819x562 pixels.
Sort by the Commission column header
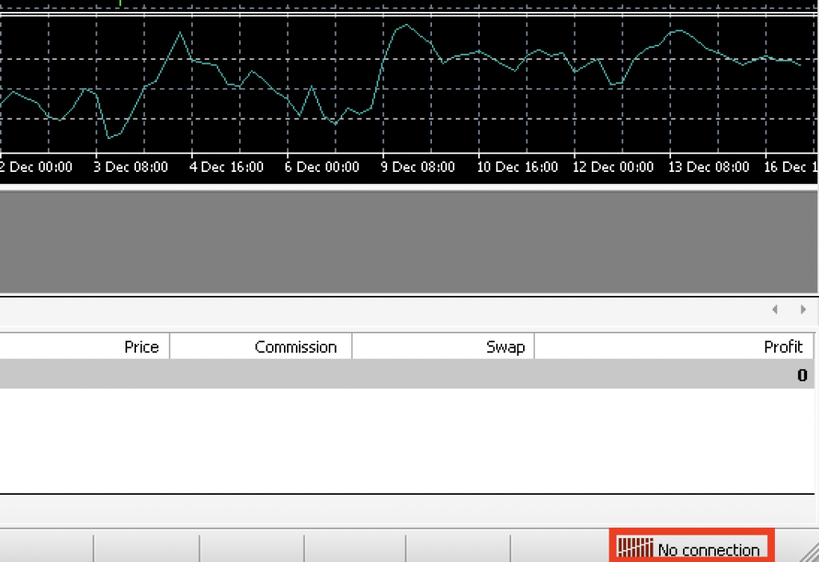262,347
